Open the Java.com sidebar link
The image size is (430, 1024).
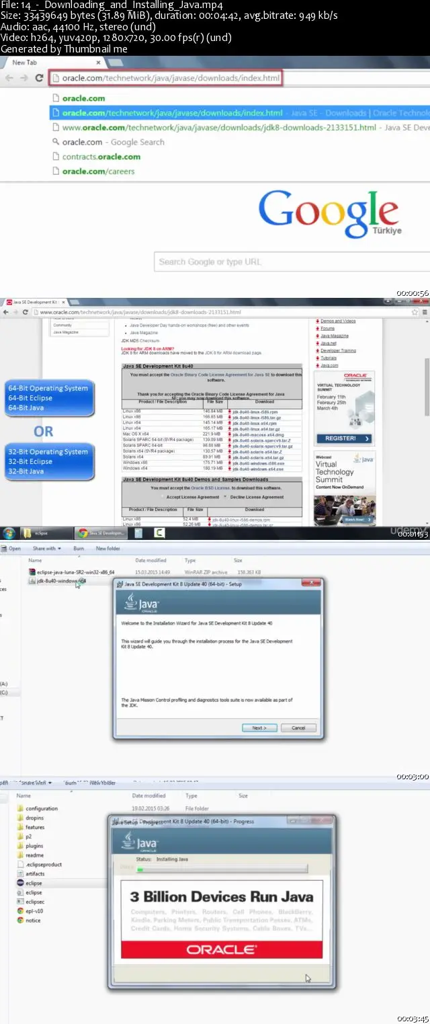(x=329, y=365)
